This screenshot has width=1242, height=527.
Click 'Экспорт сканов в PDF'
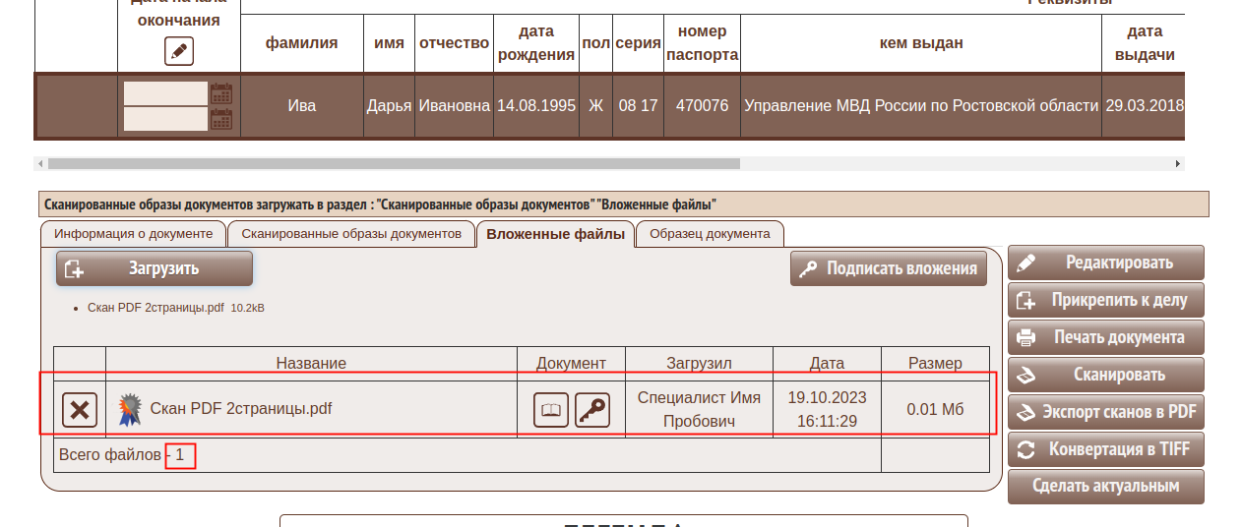1105,412
